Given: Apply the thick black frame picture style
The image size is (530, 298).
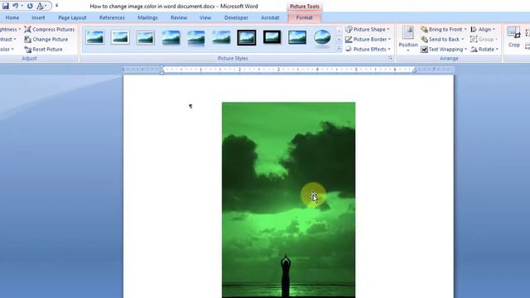Looking at the screenshot, I should point(272,37).
